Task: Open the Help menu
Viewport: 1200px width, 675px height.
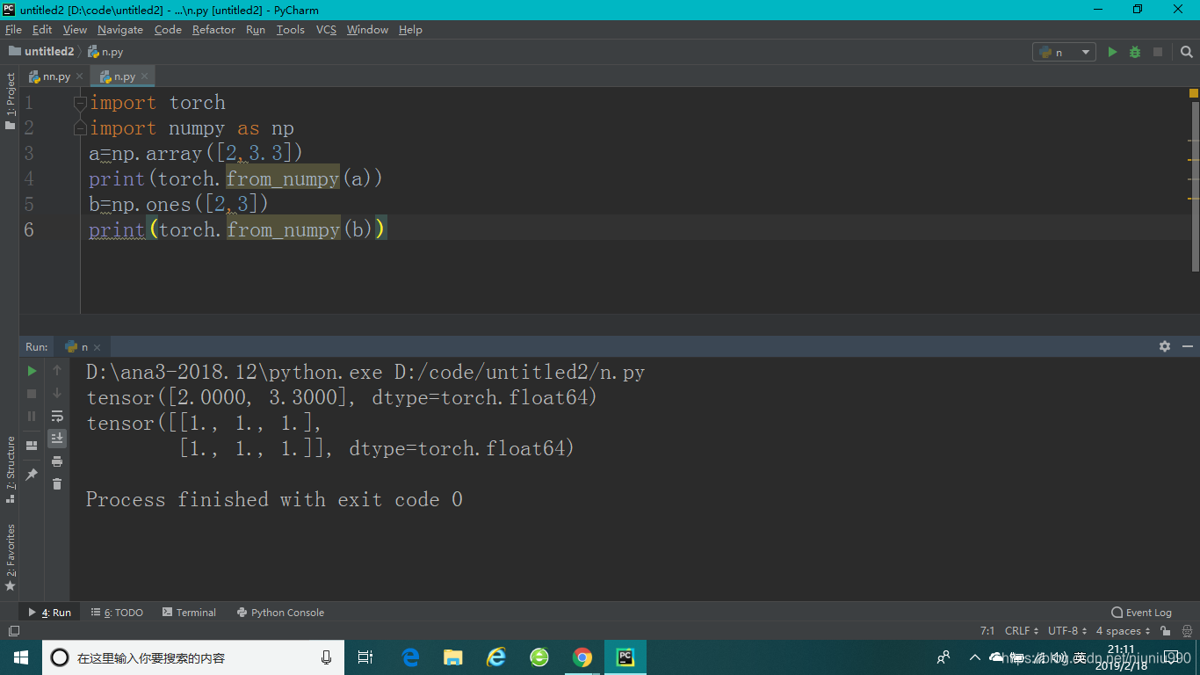Action: coord(410,30)
